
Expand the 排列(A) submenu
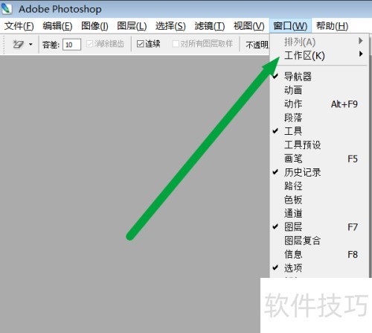click(x=318, y=42)
